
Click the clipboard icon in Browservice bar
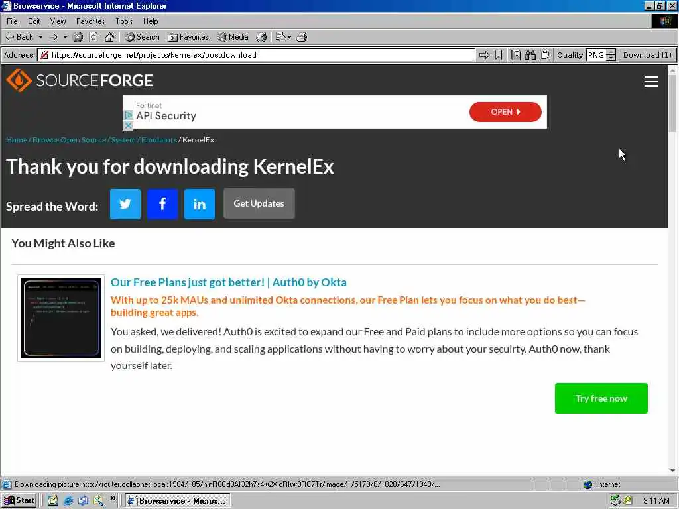pyautogui.click(x=545, y=55)
